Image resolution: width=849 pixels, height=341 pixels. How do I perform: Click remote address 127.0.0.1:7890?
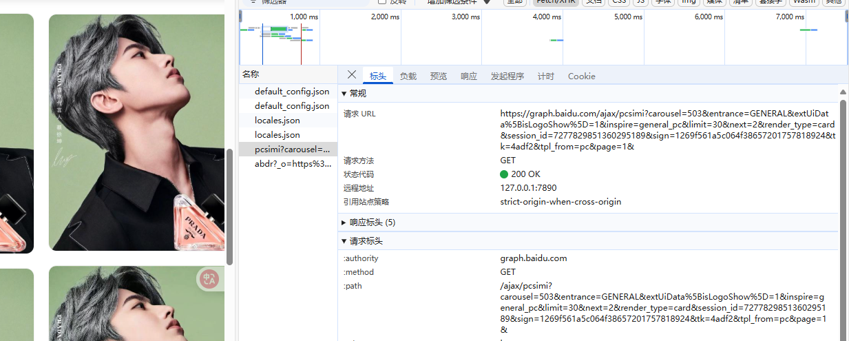pyautogui.click(x=528, y=188)
